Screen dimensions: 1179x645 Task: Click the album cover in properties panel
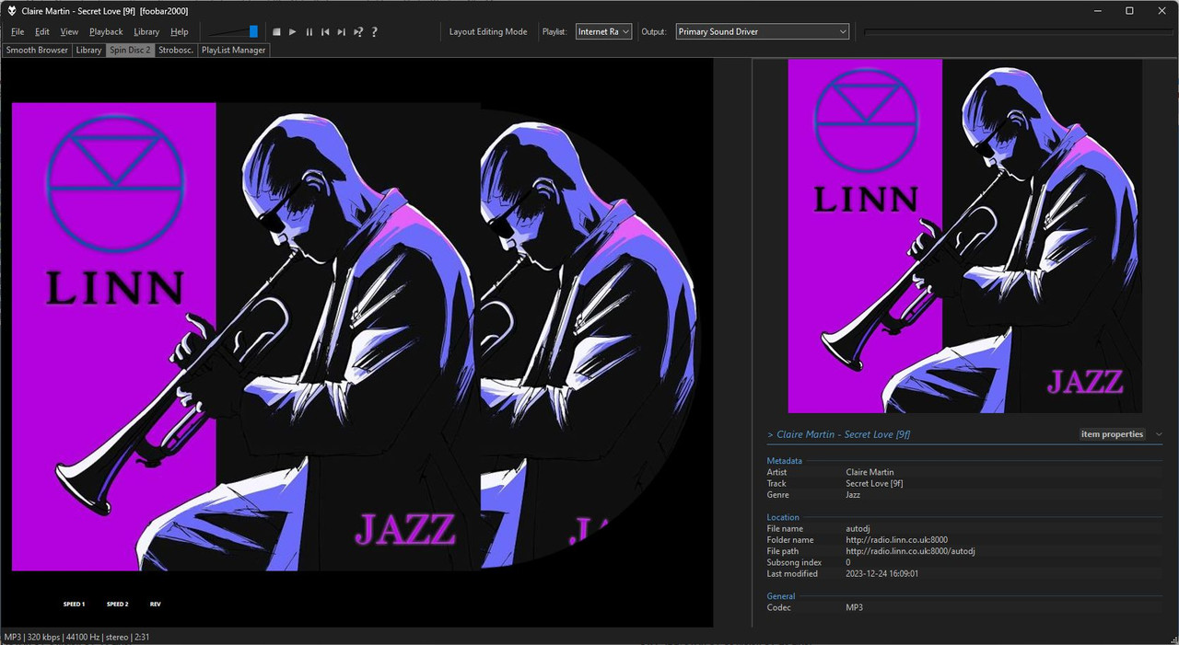(964, 236)
